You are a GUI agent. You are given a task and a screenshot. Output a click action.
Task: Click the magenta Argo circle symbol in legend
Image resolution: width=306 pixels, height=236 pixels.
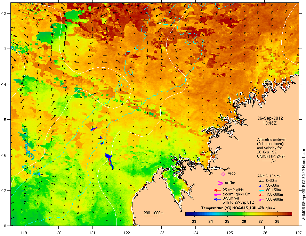(223, 174)
